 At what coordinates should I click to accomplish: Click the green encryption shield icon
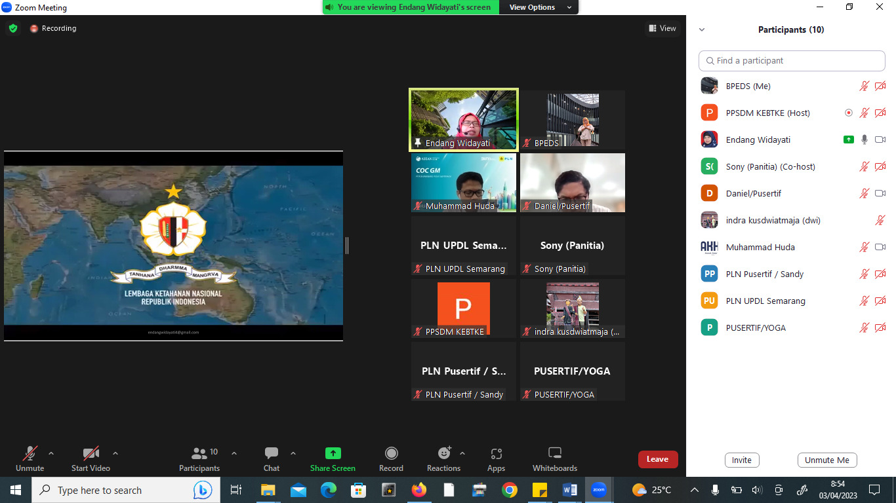[x=12, y=28]
